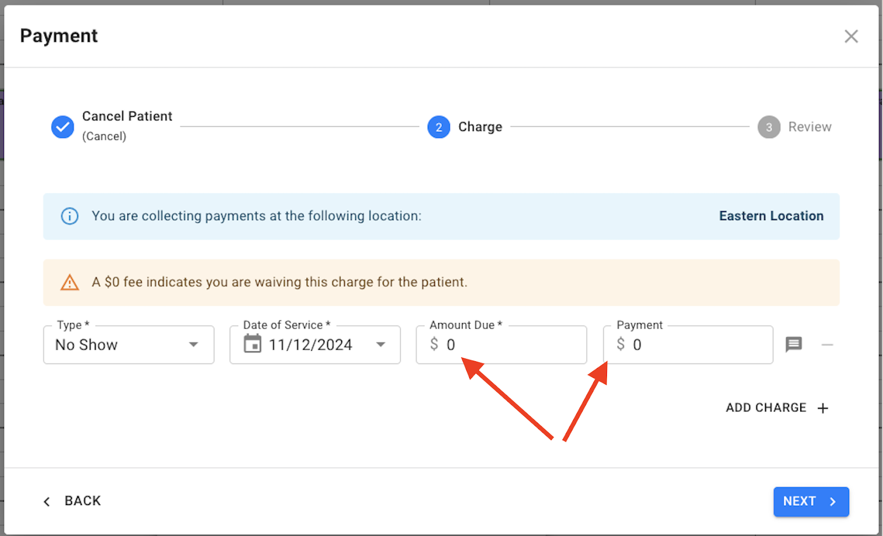Go back using the BACK button

73,501
